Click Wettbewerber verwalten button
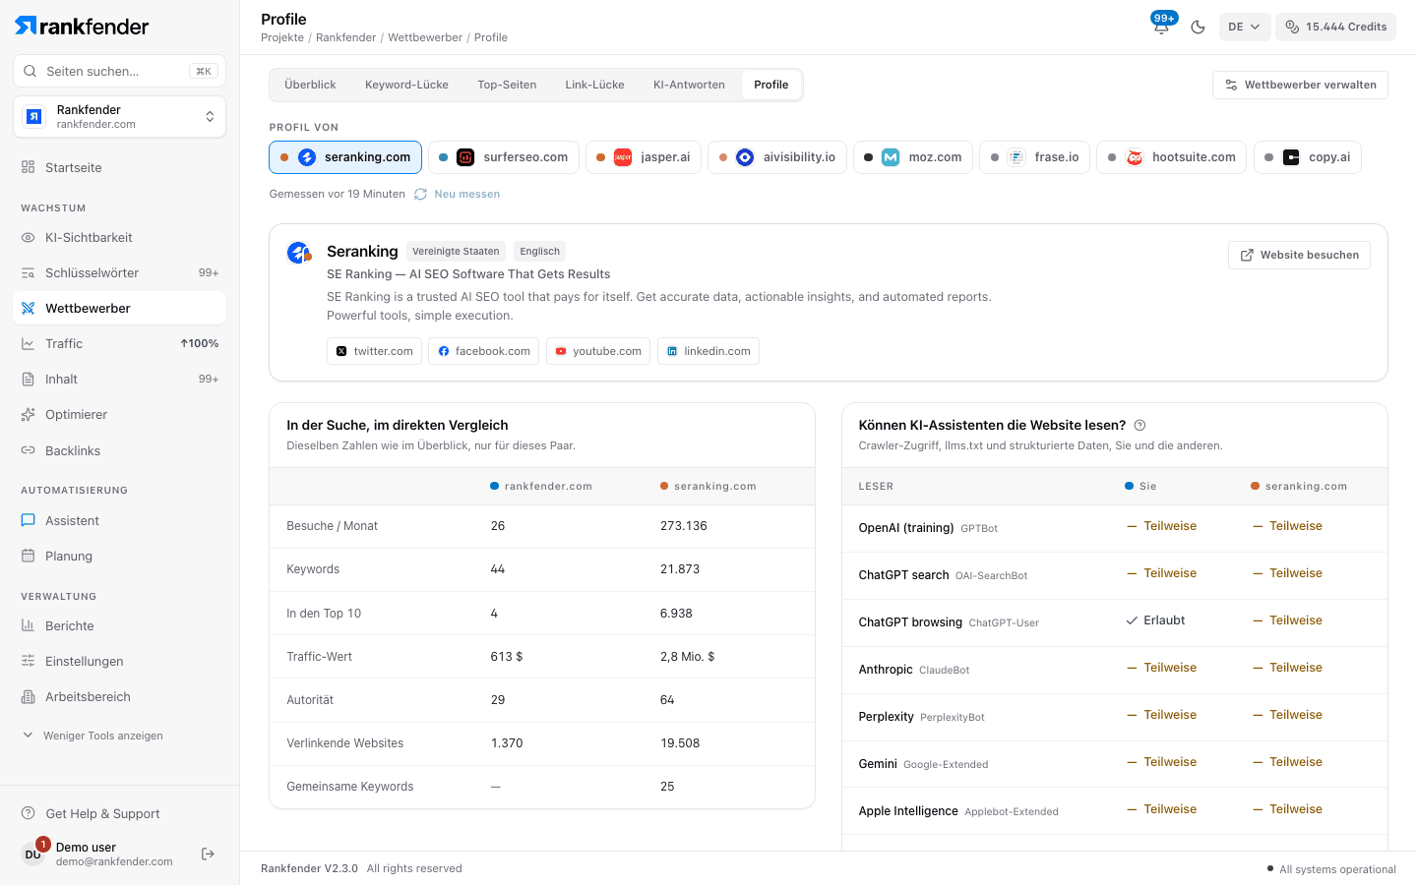 1300,85
